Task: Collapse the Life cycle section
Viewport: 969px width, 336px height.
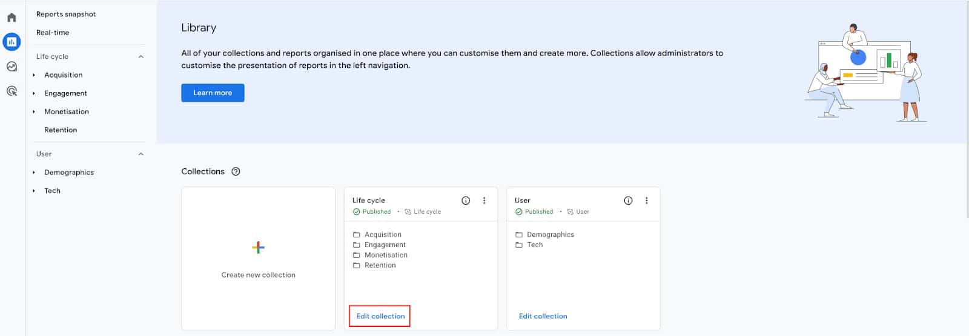Action: tap(141, 57)
